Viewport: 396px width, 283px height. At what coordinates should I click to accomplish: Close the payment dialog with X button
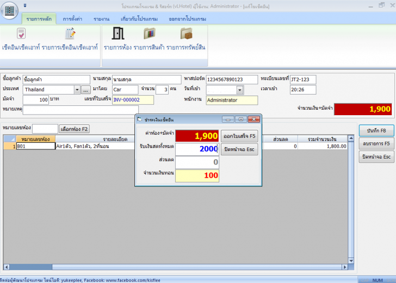(254, 120)
